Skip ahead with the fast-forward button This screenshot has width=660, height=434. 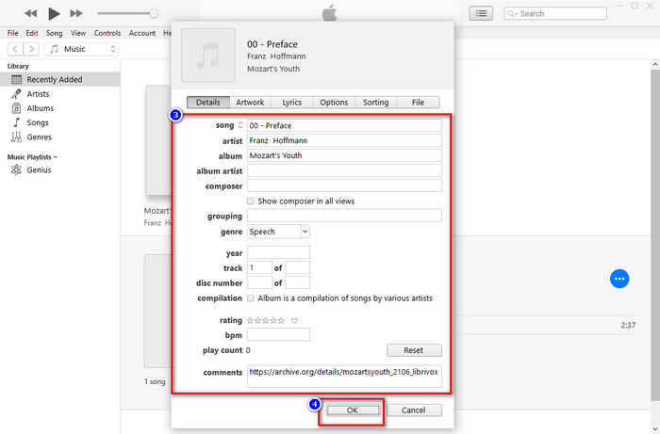(76, 13)
